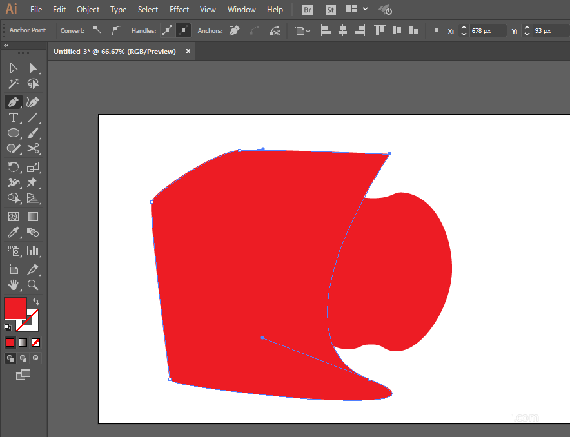Open the Object menu
The image size is (570, 437).
(88, 10)
